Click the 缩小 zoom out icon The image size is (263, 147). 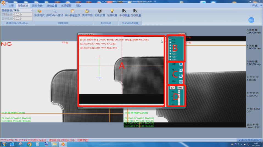pos(181,70)
